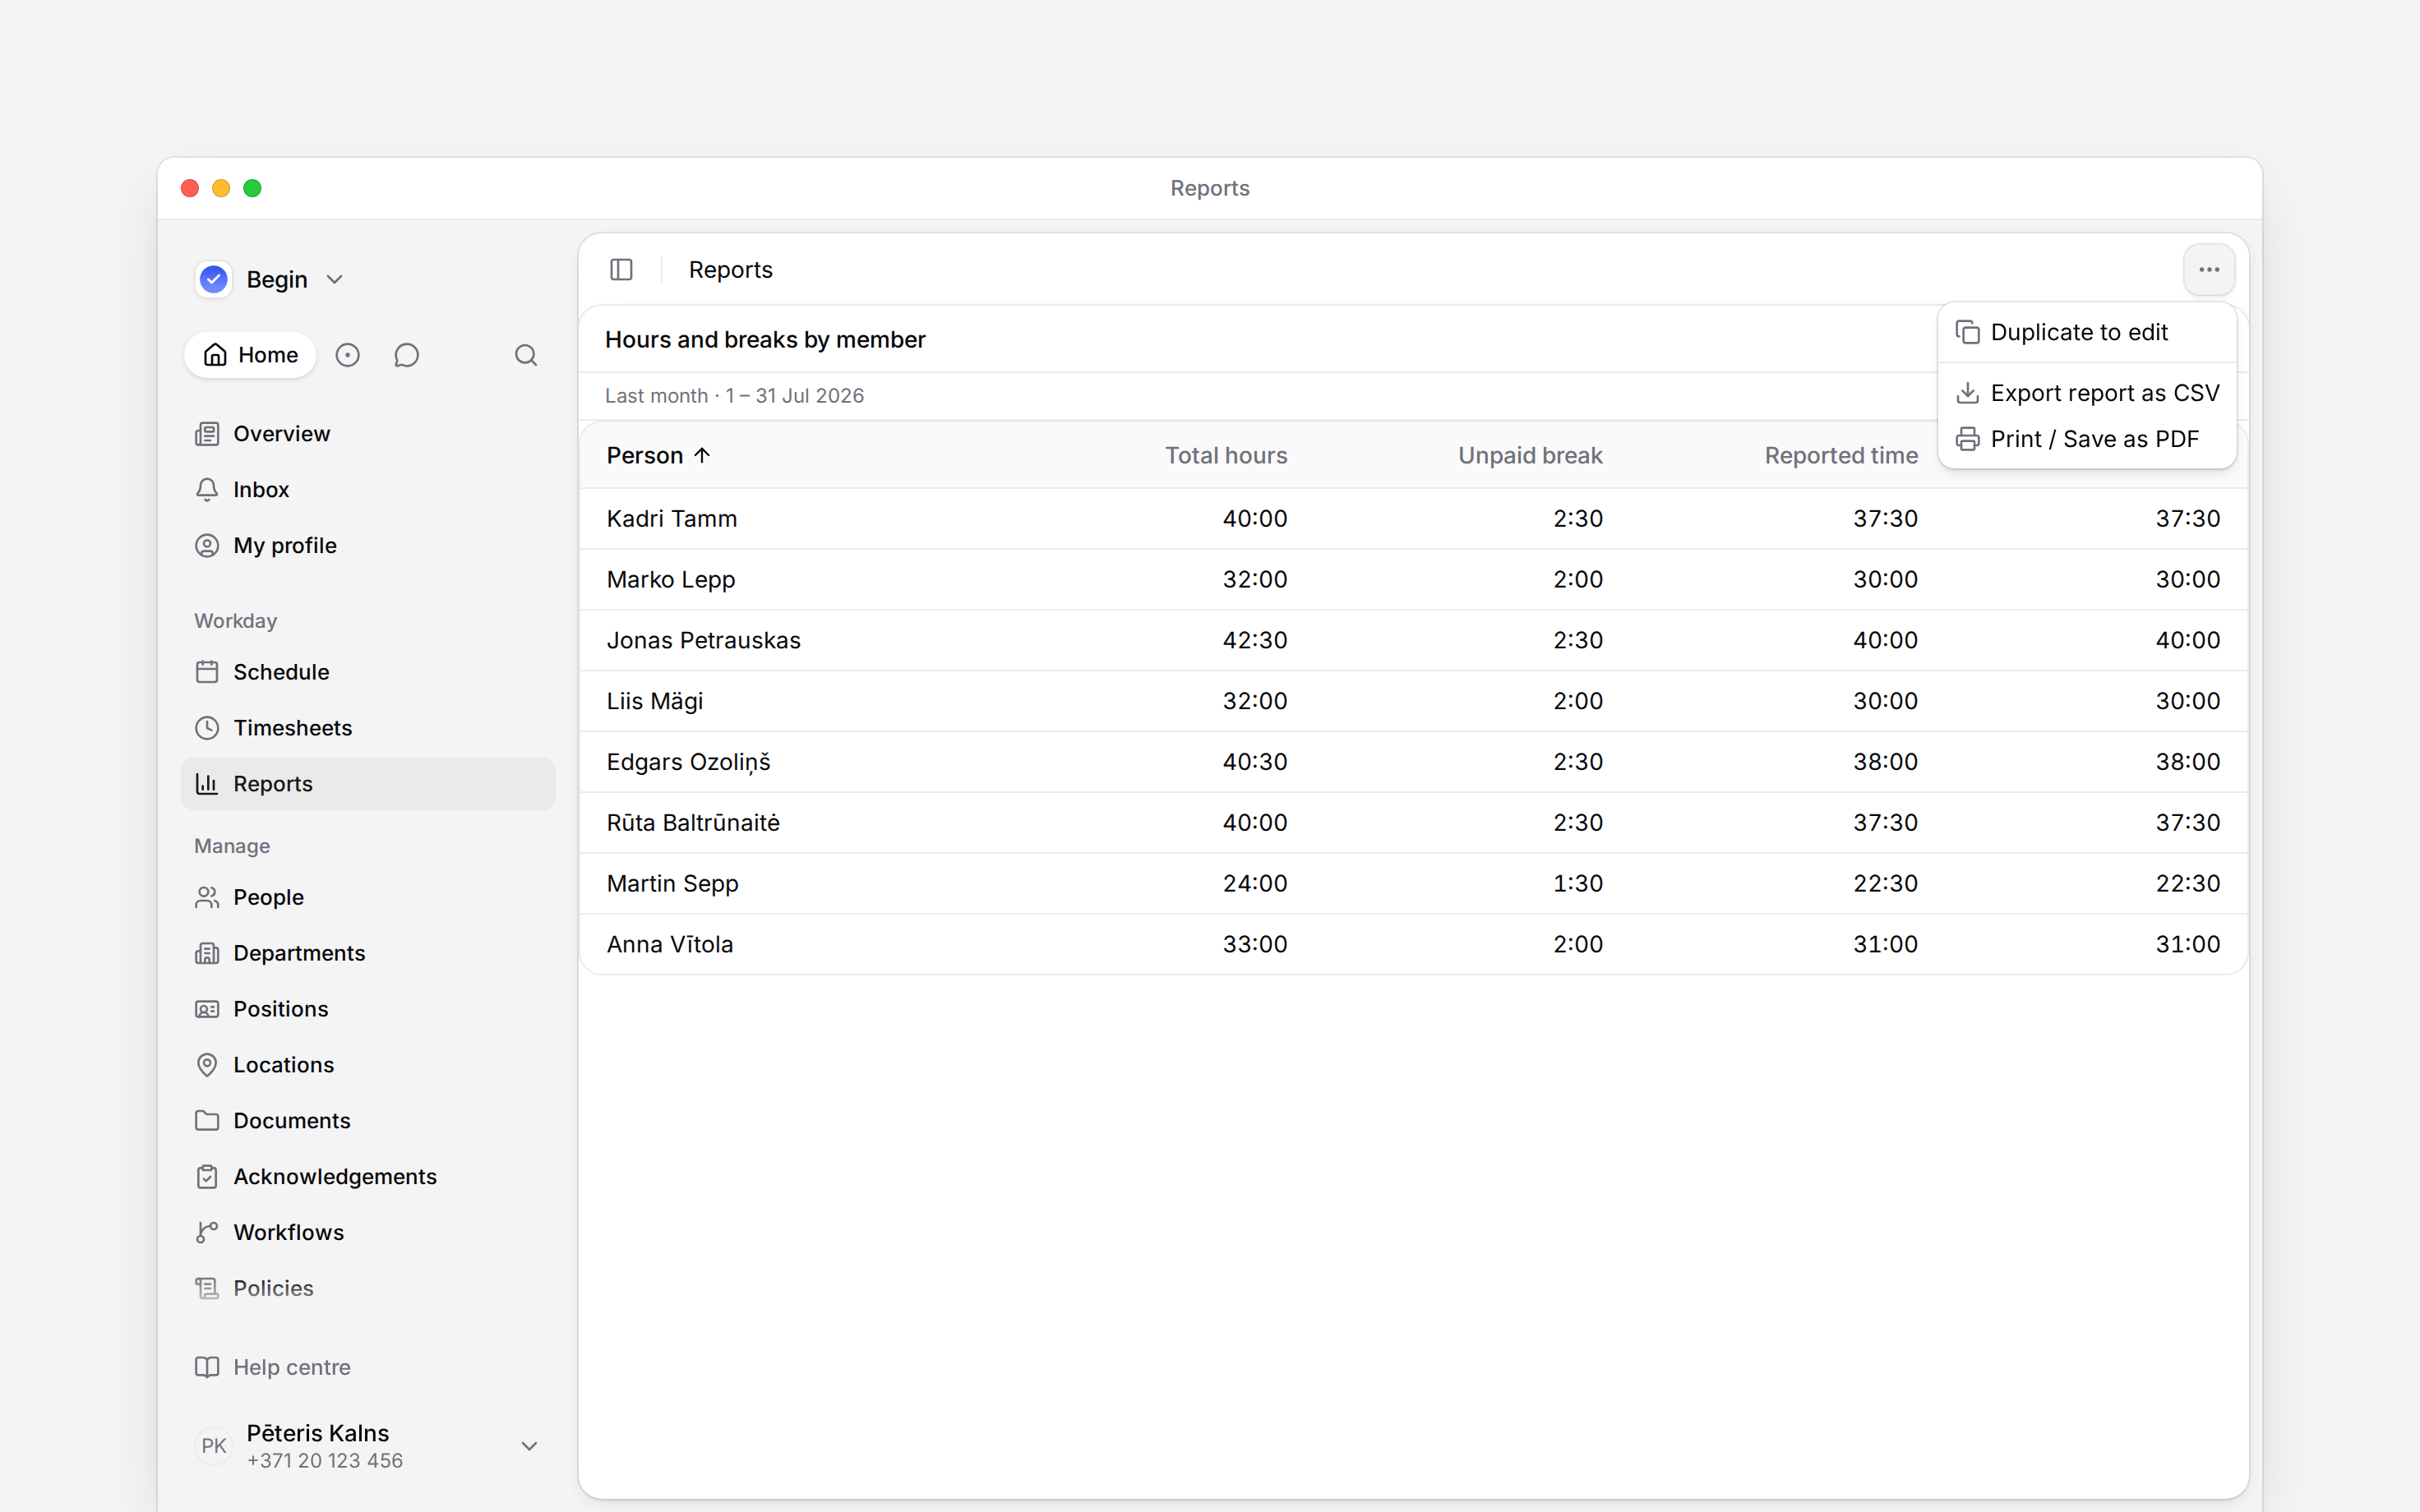Click Anna Vītola name cell

click(x=670, y=945)
